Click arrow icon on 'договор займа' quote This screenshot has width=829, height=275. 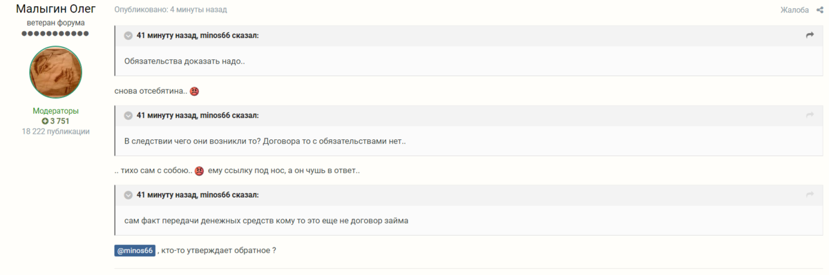tap(810, 195)
